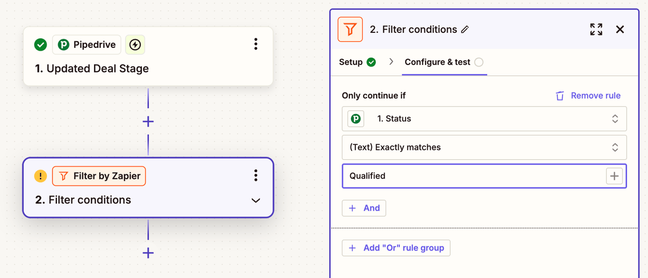Click the lightning bolt trigger icon

(135, 45)
